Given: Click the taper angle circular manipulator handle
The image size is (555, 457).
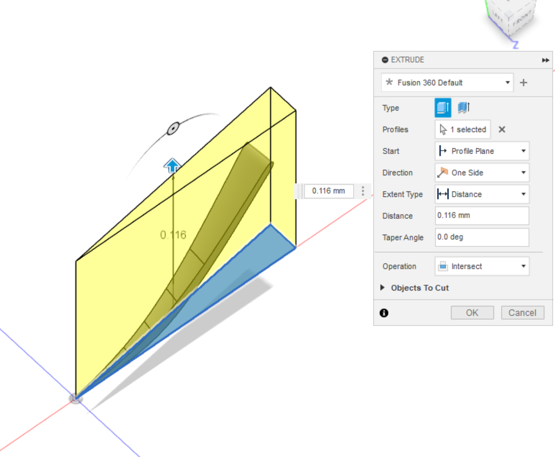Looking at the screenshot, I should point(173,129).
